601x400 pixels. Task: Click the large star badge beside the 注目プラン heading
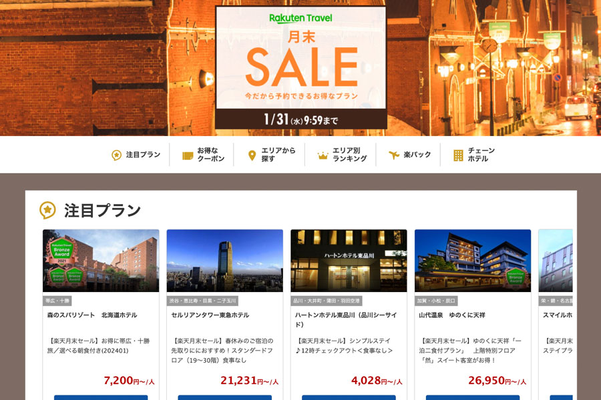coord(47,210)
